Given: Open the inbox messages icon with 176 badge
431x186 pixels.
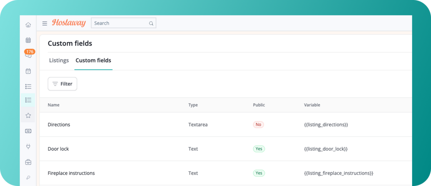Looking at the screenshot, I should tap(28, 55).
